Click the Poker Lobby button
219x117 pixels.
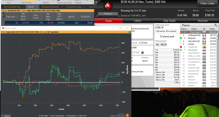point(207,3)
